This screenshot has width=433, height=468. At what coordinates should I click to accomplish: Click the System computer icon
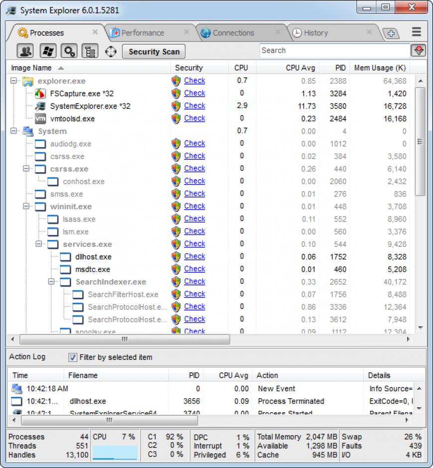[x=28, y=131]
